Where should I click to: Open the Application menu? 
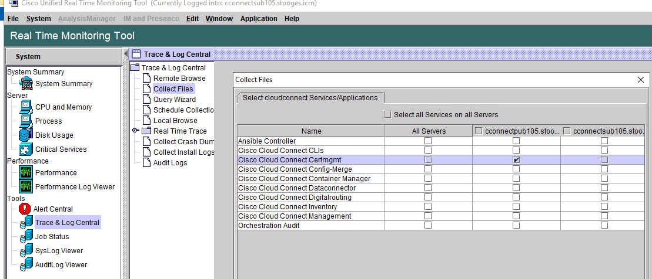click(x=259, y=19)
